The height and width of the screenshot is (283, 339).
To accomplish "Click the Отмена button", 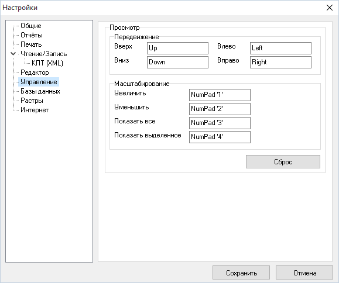I will [x=304, y=272].
